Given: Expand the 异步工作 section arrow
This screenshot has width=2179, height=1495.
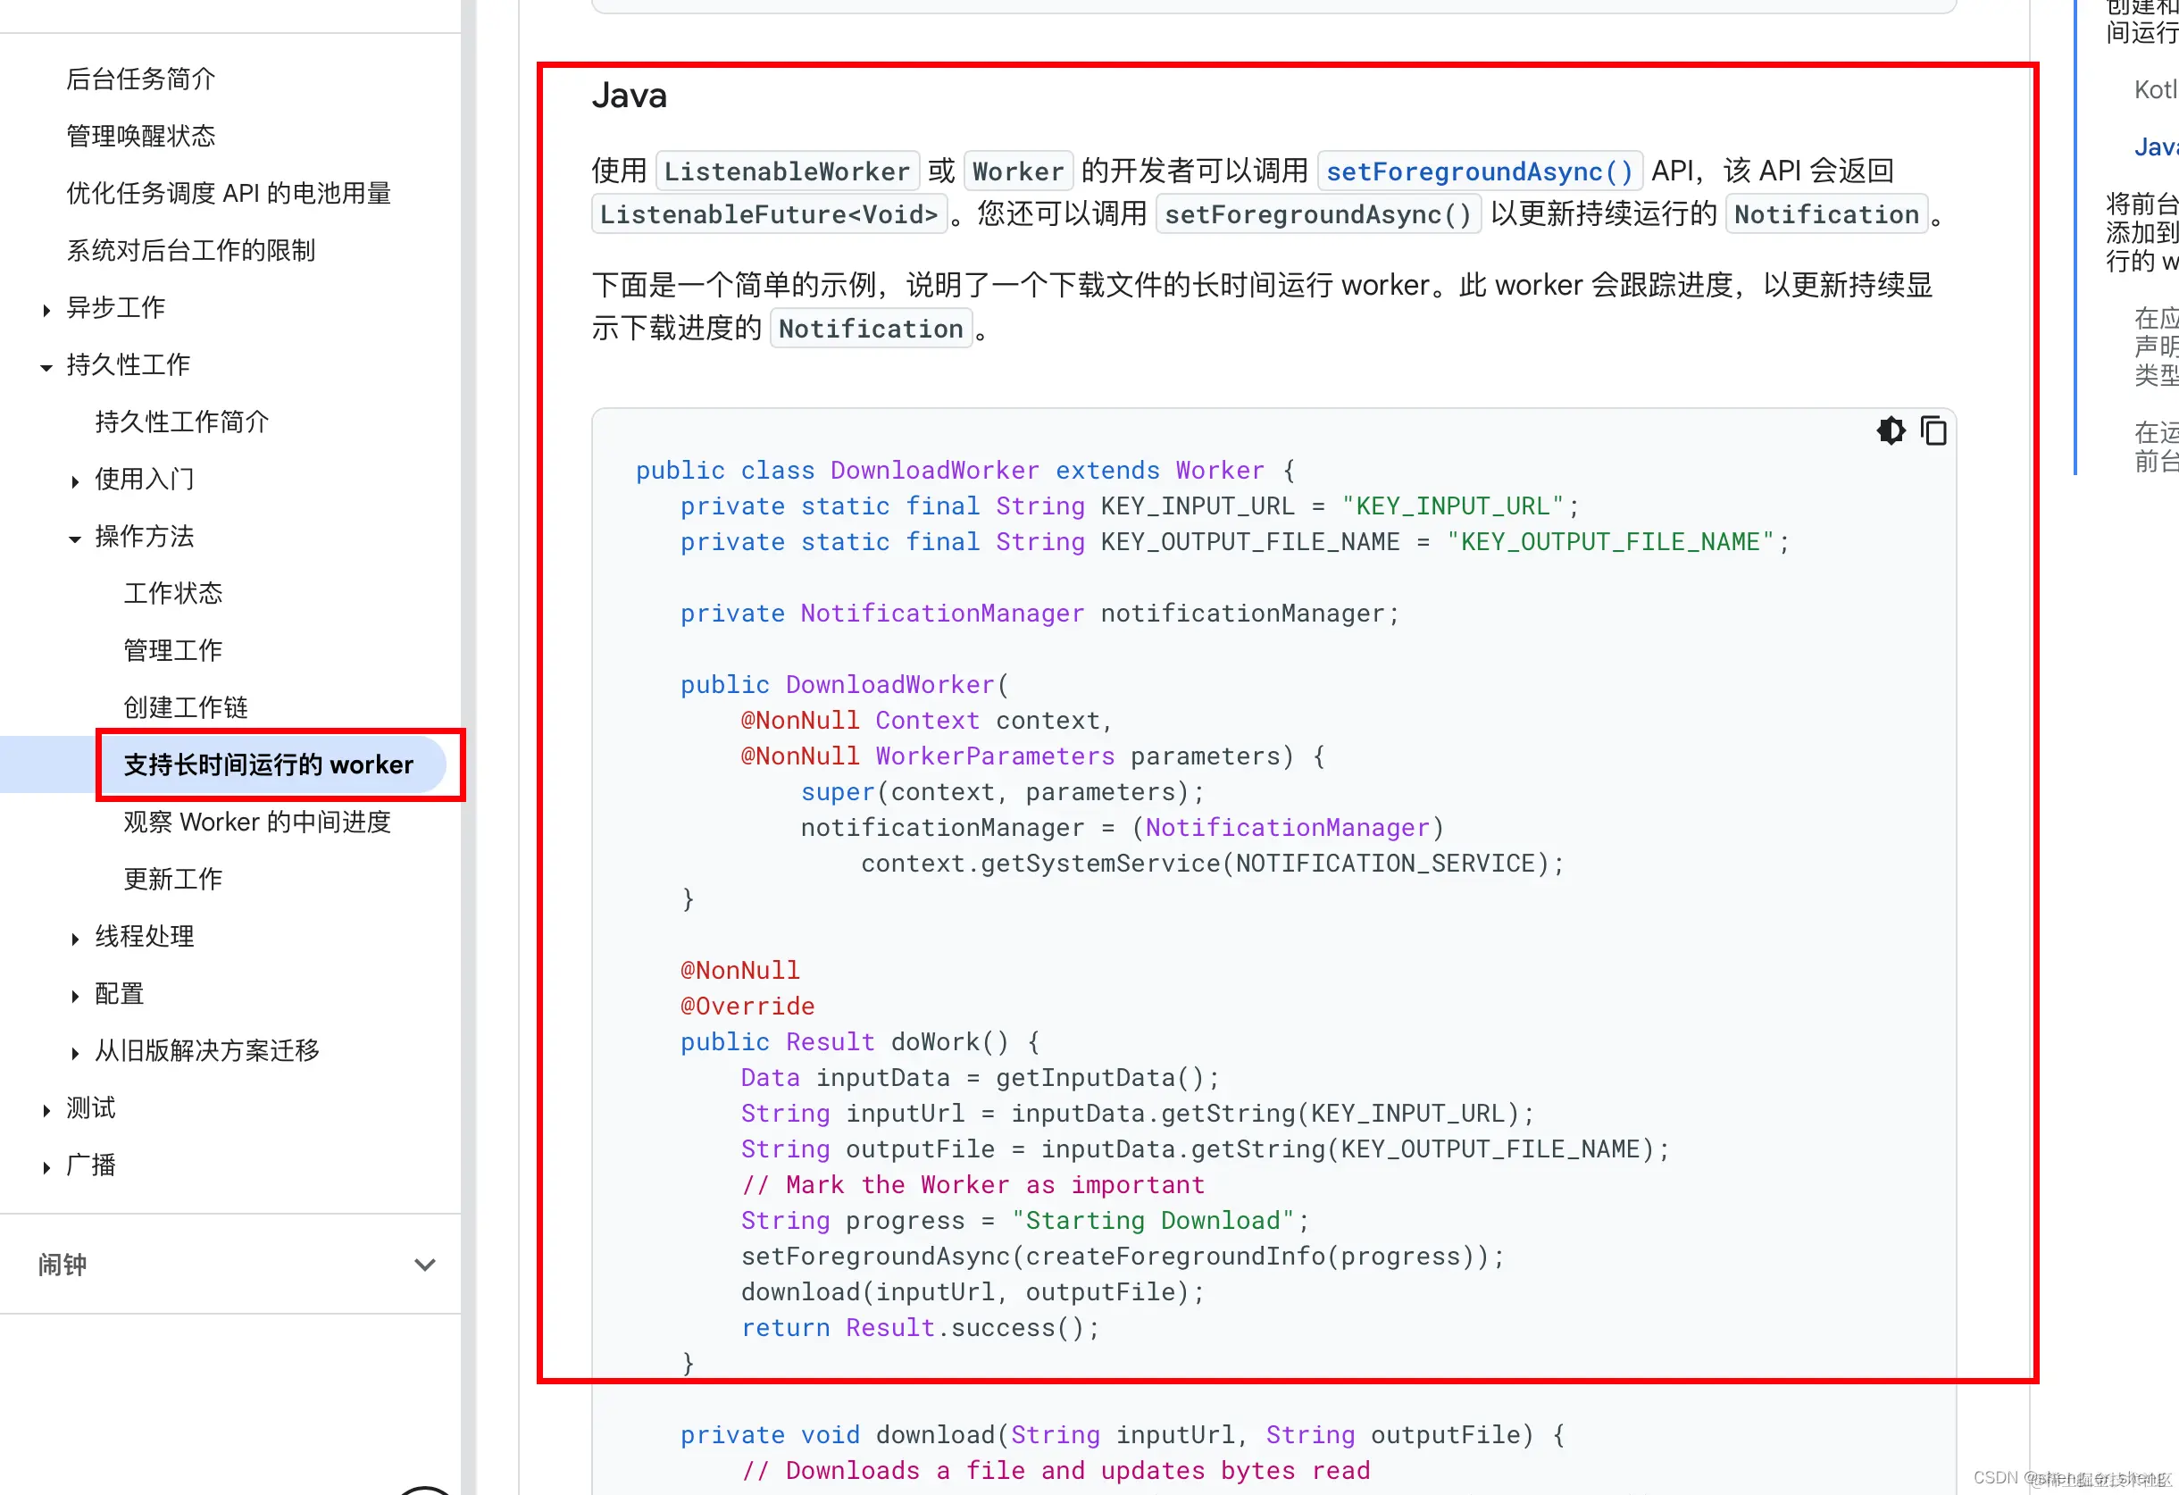Looking at the screenshot, I should [x=46, y=310].
